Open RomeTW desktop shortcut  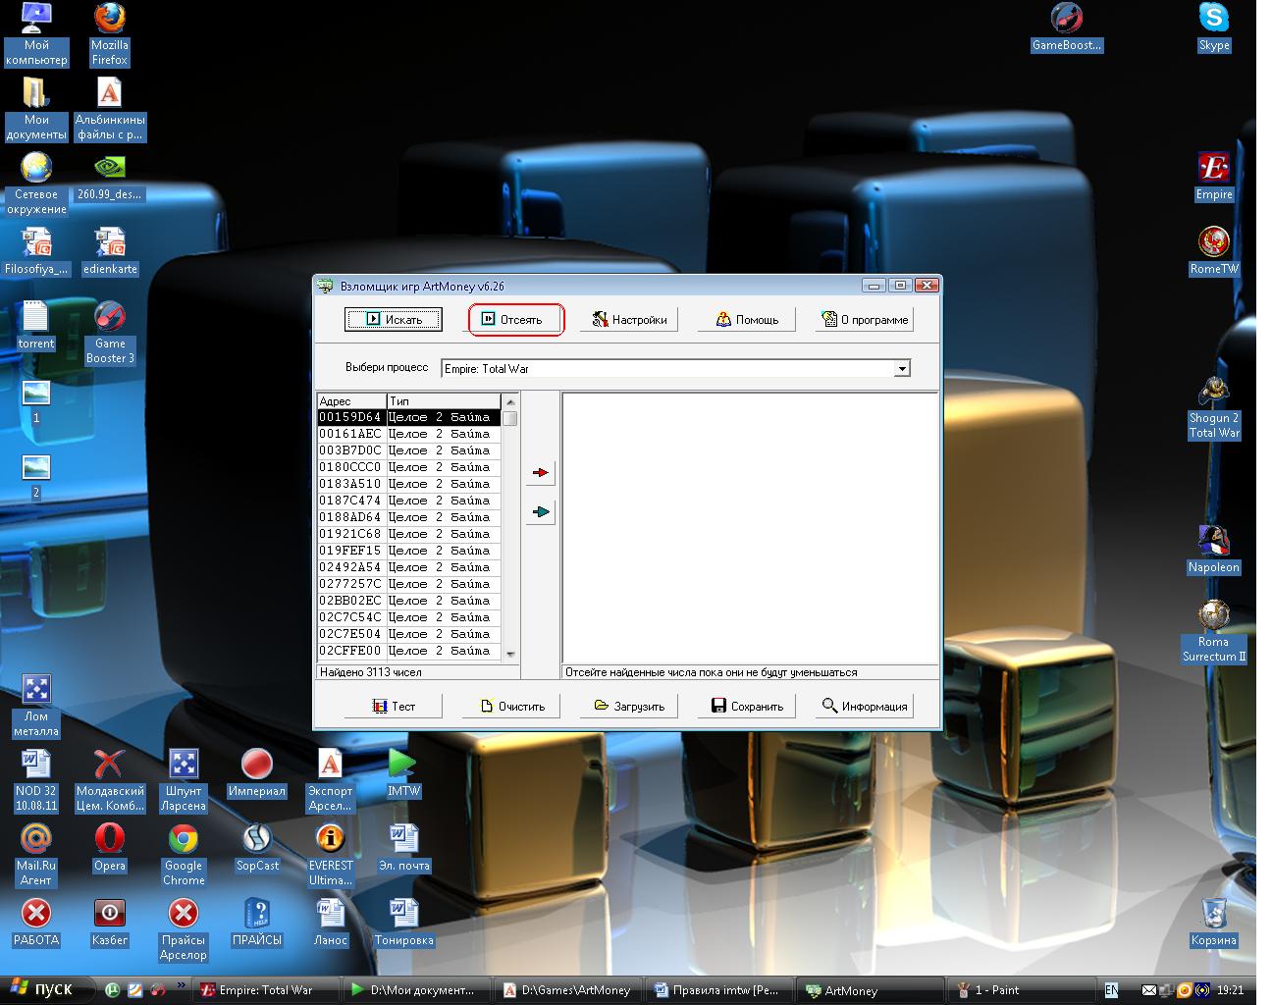pyautogui.click(x=1214, y=250)
